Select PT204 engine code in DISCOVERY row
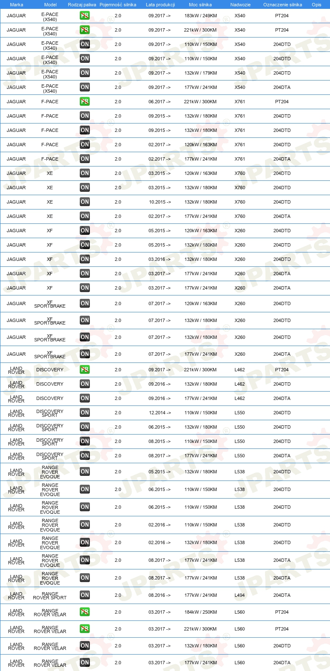Viewport: 330px width, 671px height. 282,370
